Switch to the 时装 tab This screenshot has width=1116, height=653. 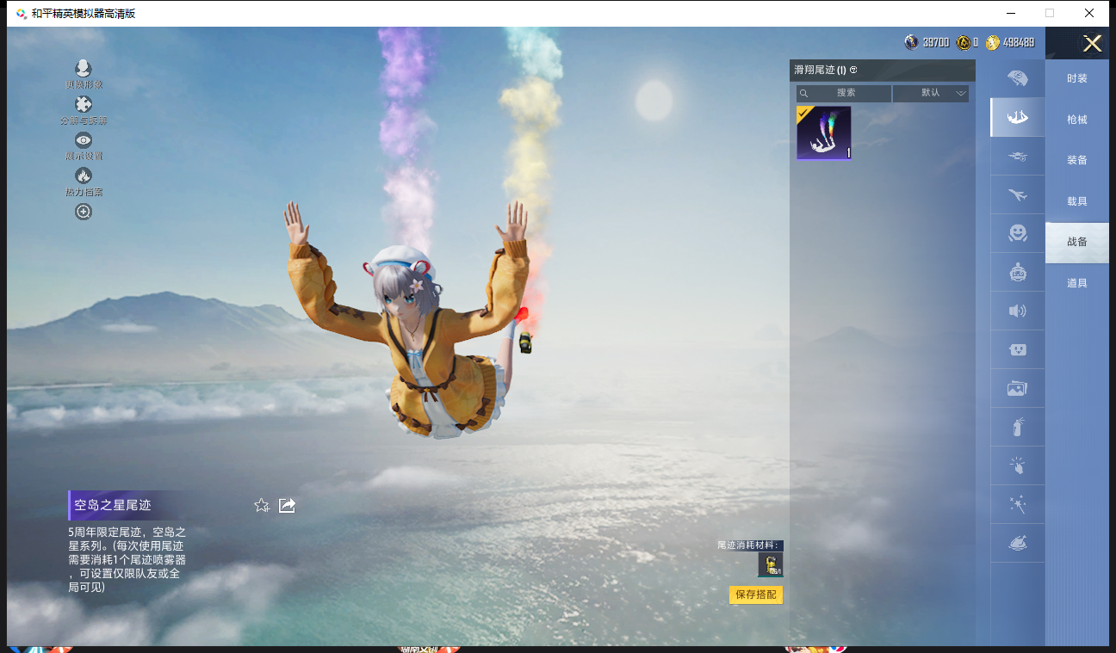click(1077, 78)
